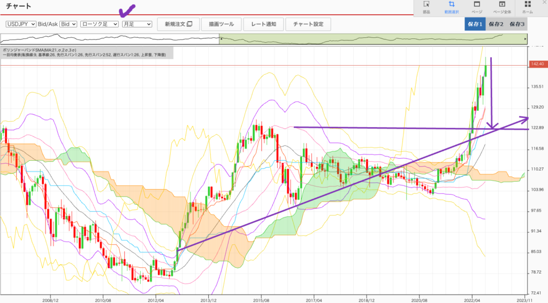Open the USDJPY currency pair dropdown
Screen dimensions: 548x303
(21, 24)
